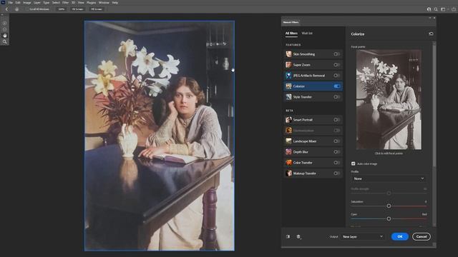
Task: Click the 100% zoom button
Action: [62, 9]
